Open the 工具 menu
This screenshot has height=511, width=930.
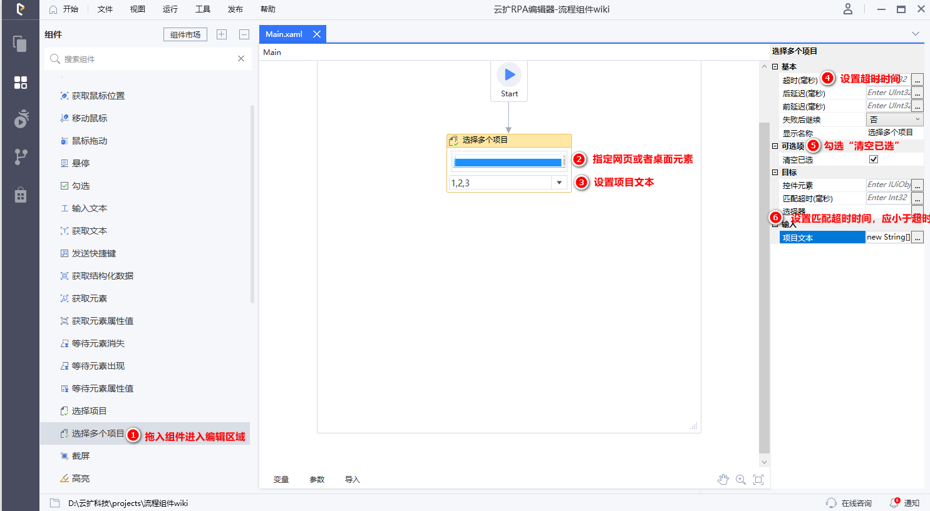(x=203, y=9)
